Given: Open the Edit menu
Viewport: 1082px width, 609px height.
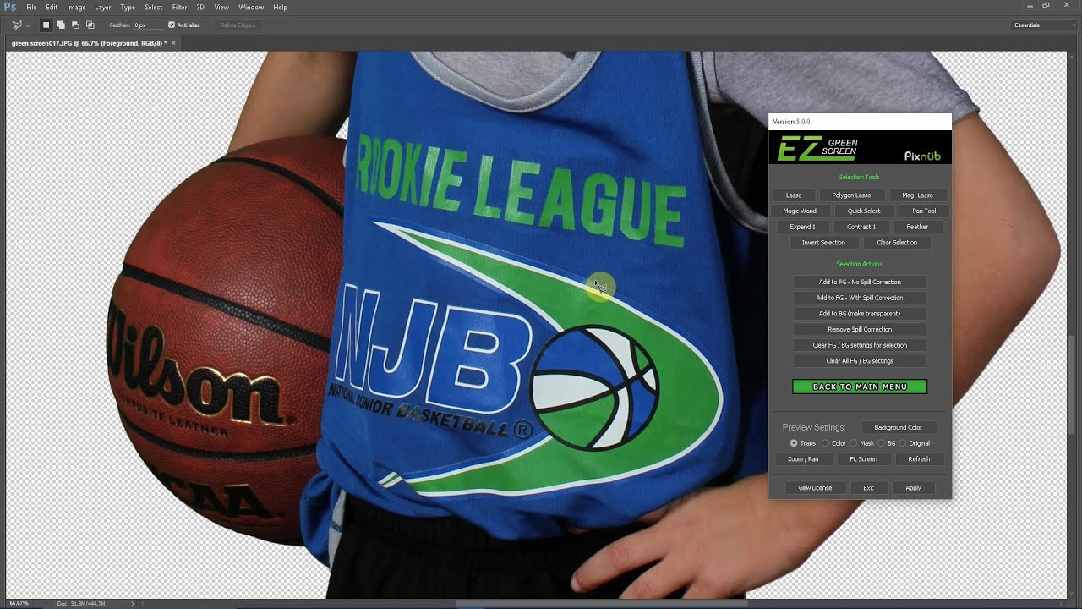Looking at the screenshot, I should [x=52, y=7].
